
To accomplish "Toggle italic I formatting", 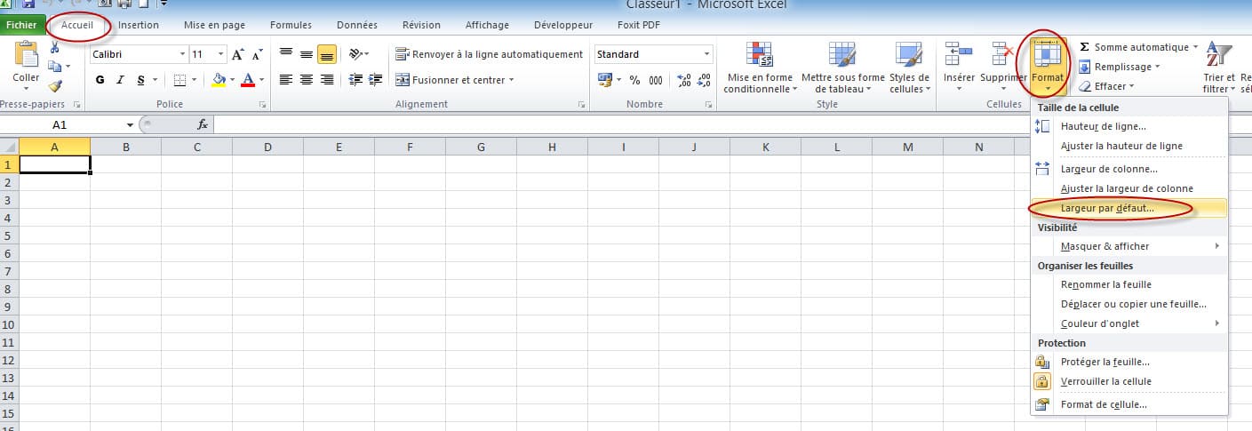I will [x=121, y=80].
